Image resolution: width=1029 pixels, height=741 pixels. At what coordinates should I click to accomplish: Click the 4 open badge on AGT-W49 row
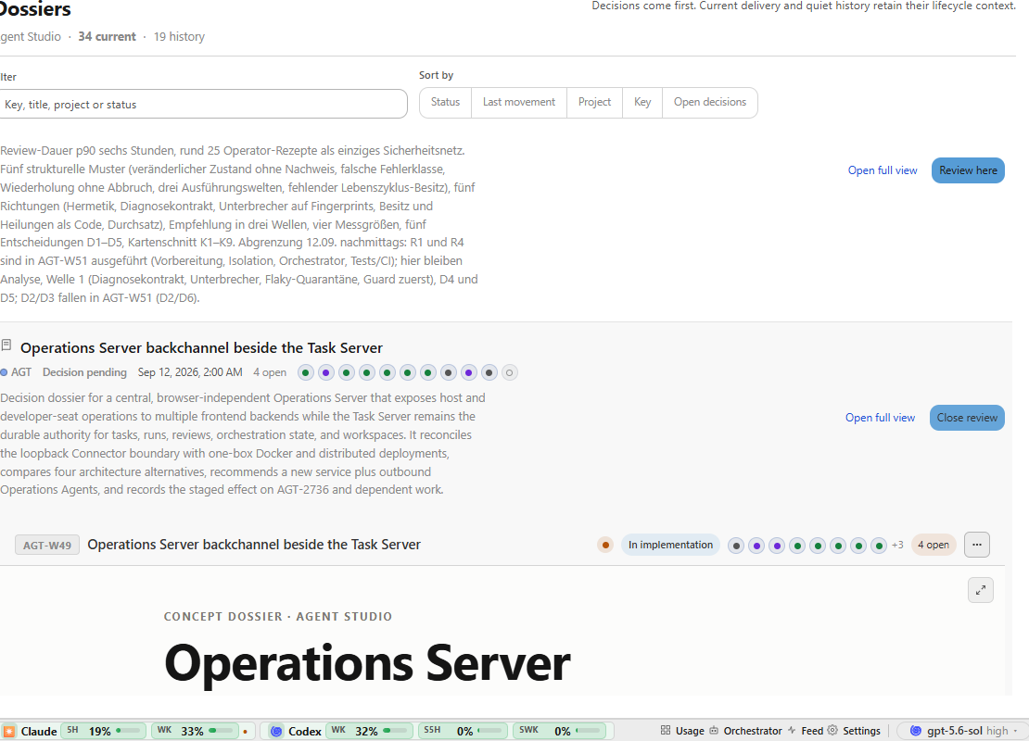(934, 545)
